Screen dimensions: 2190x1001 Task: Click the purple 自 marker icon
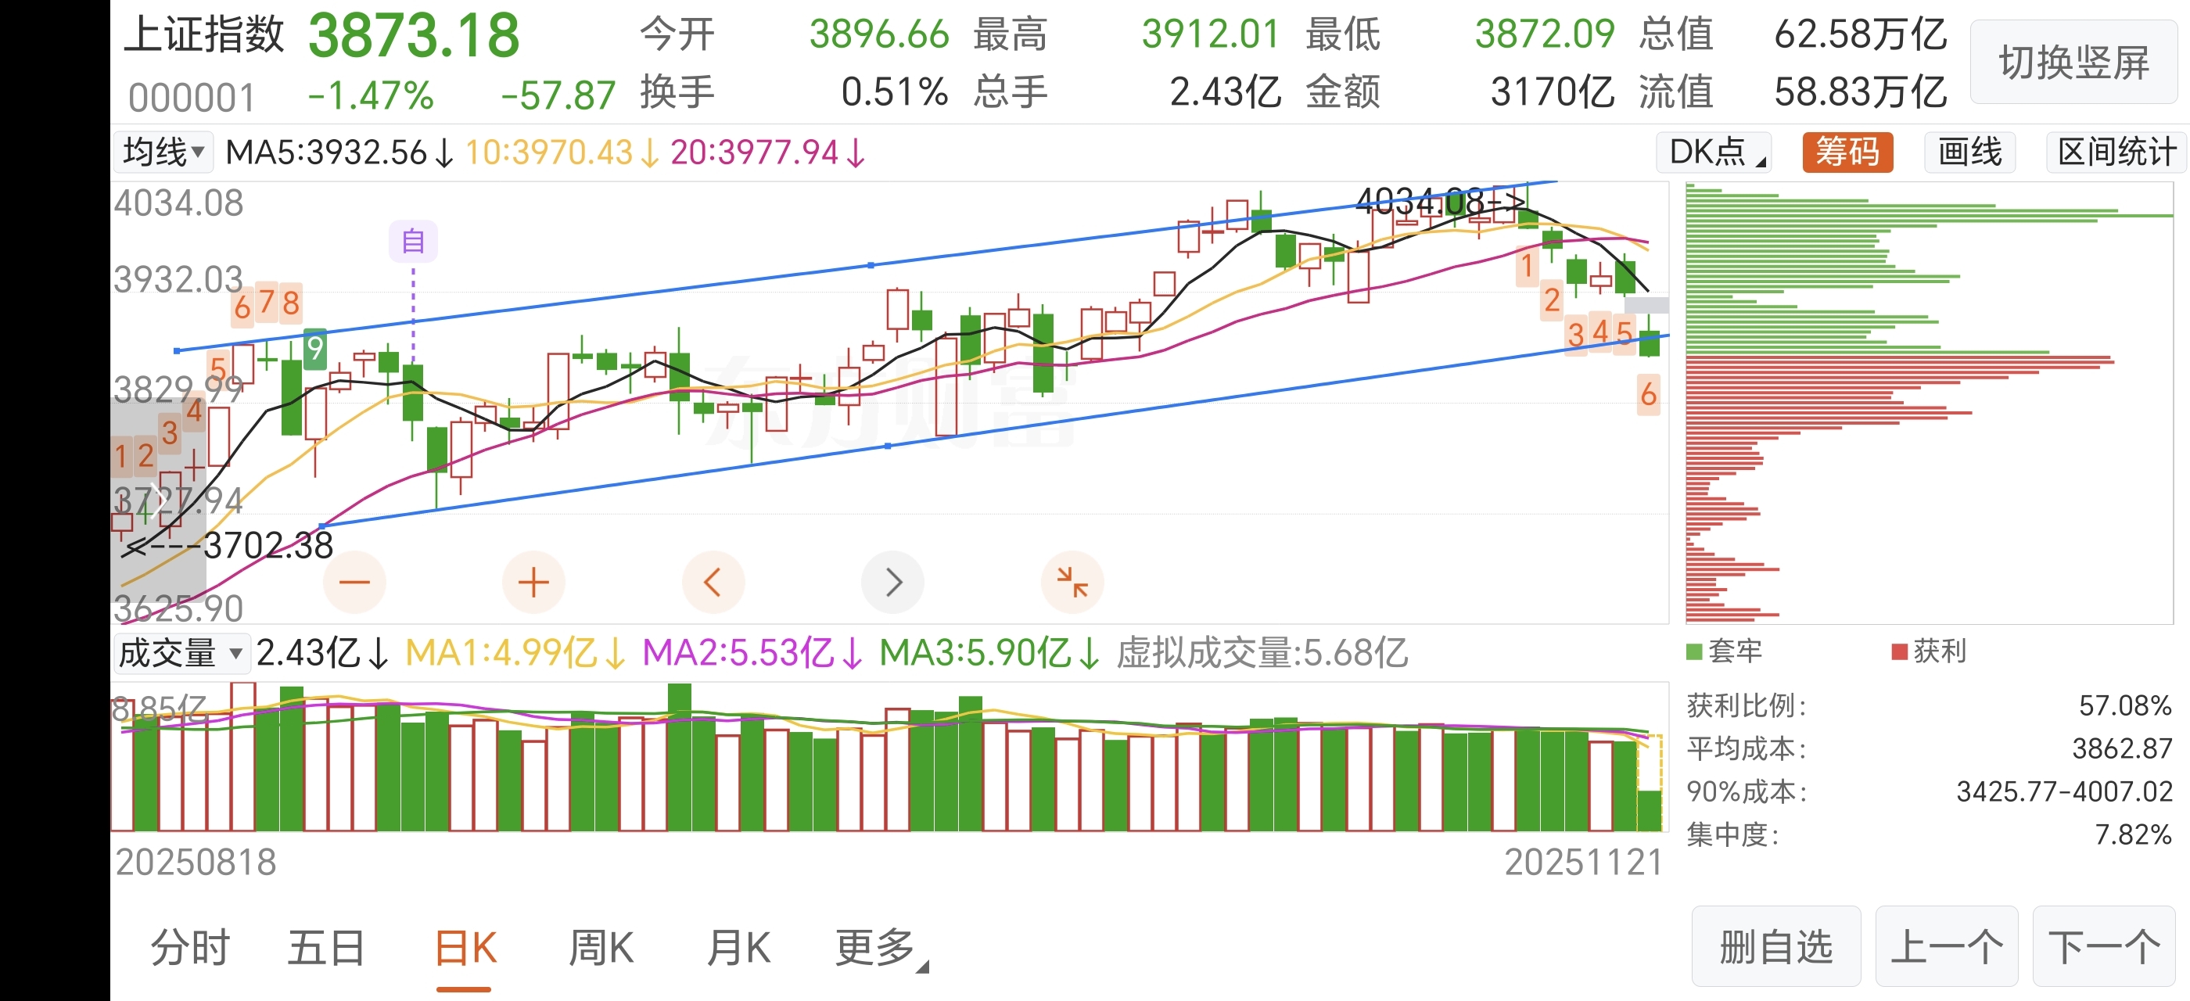click(x=413, y=242)
